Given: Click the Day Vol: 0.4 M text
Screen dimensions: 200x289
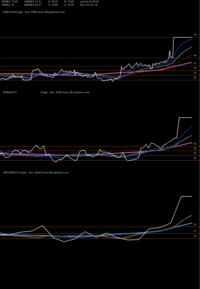Looking at the screenshot, I should click(x=88, y=5).
